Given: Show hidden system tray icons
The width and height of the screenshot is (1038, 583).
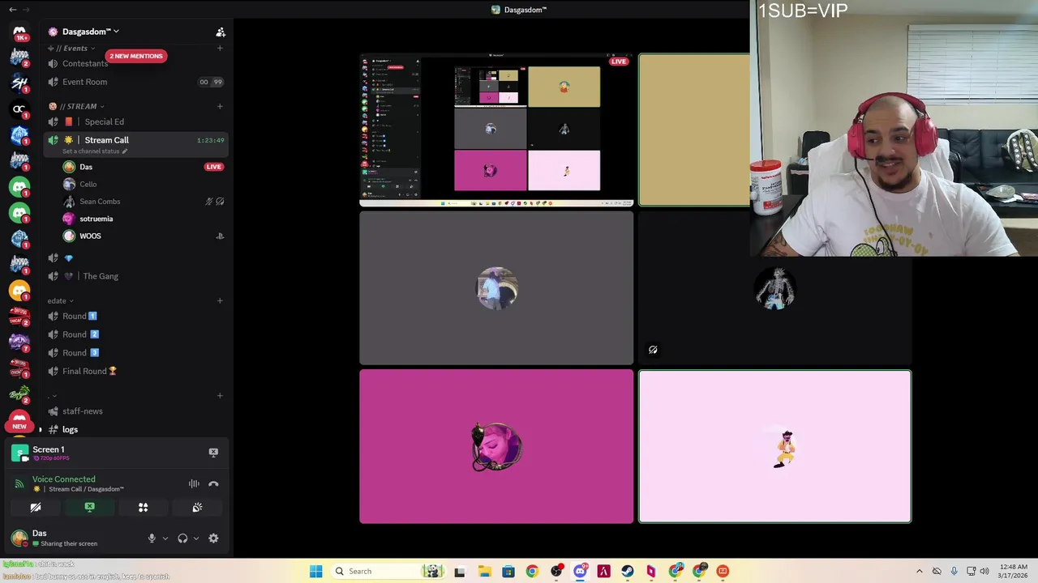Looking at the screenshot, I should coord(920,571).
